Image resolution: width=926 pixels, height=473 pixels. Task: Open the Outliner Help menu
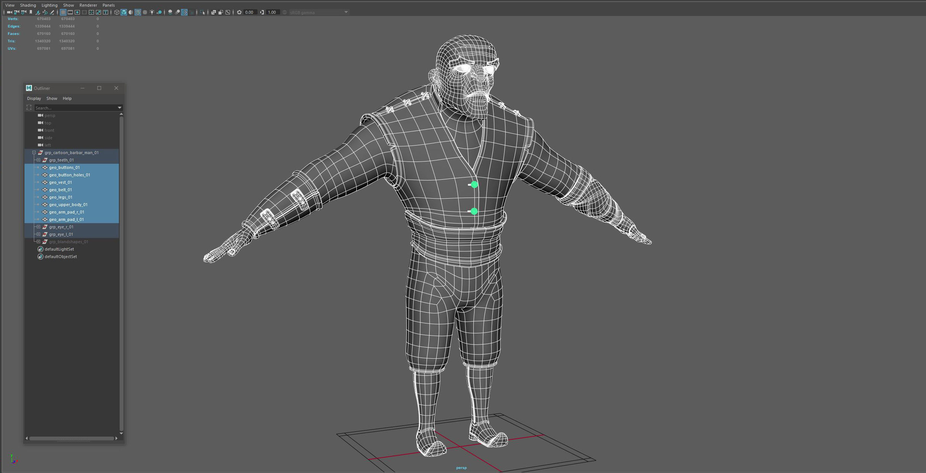(x=67, y=98)
